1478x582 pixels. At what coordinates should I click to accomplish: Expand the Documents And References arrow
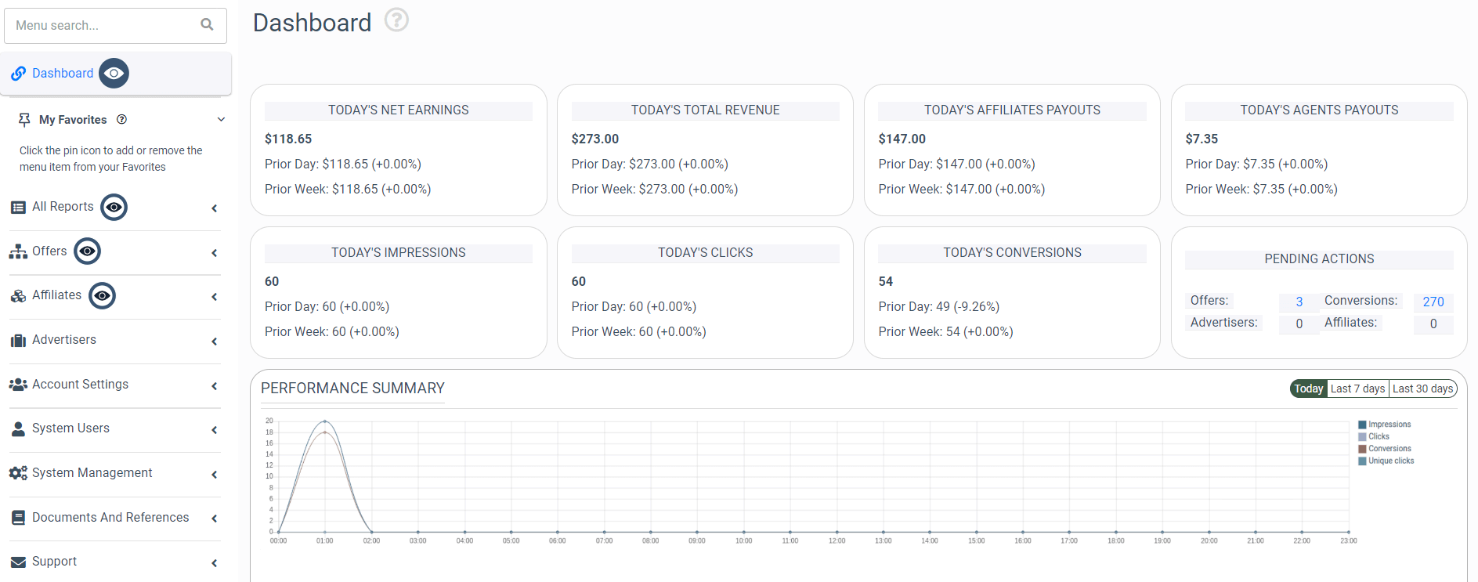pyautogui.click(x=215, y=519)
